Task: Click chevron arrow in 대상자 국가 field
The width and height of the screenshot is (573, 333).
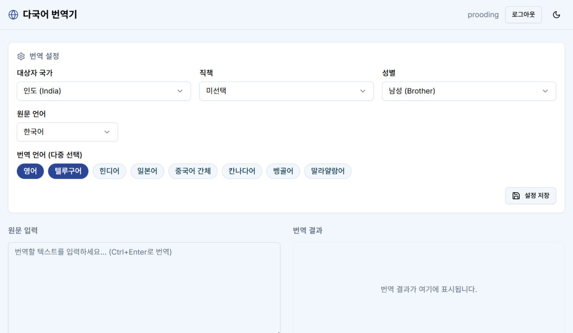Action: tap(180, 91)
